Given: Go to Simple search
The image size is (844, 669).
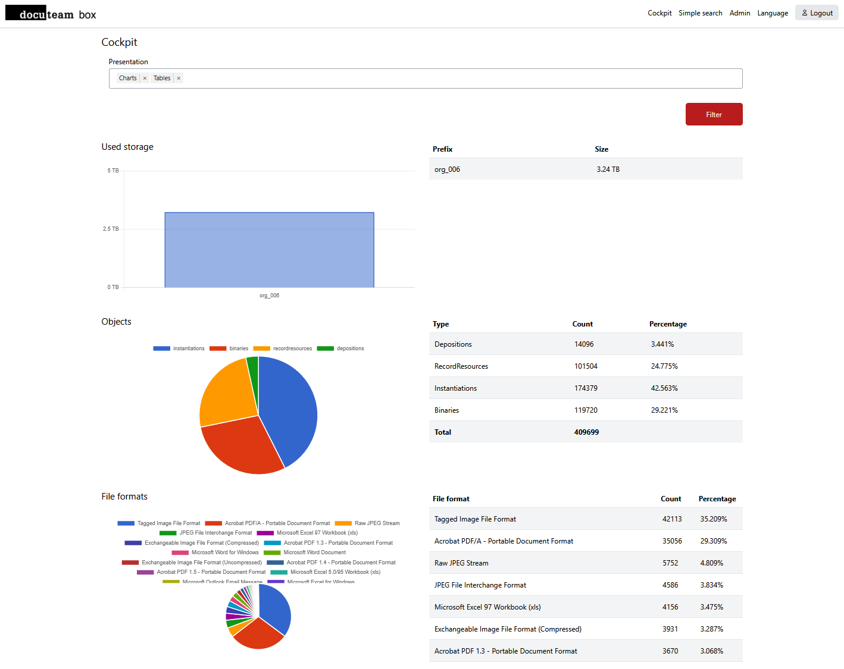Looking at the screenshot, I should tap(700, 13).
